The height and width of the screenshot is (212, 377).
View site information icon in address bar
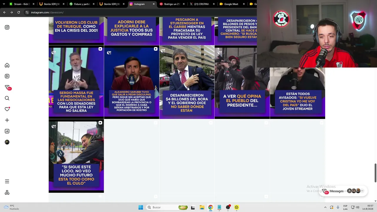[x=27, y=12]
